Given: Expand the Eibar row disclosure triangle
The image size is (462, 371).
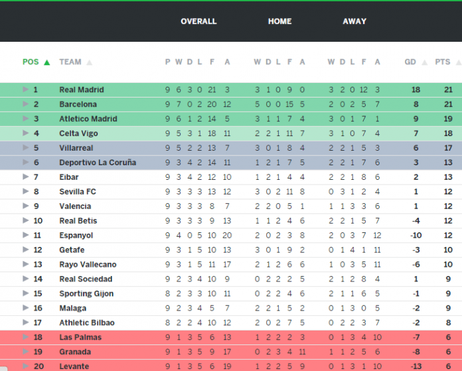Looking at the screenshot, I should point(26,177).
